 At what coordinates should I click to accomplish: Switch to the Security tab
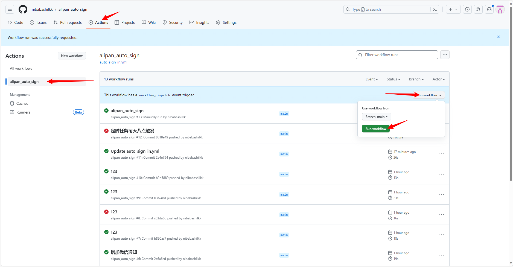tap(173, 22)
